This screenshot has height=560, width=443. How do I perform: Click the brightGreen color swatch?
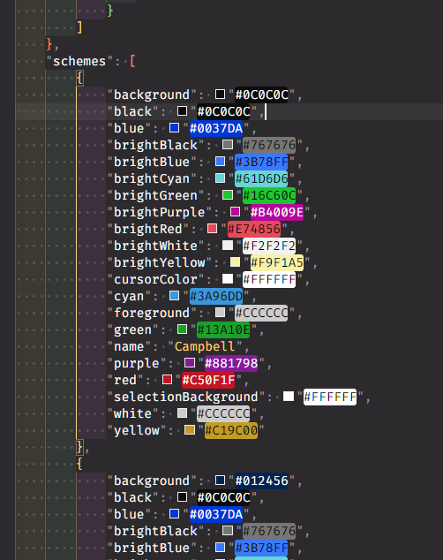[228, 195]
